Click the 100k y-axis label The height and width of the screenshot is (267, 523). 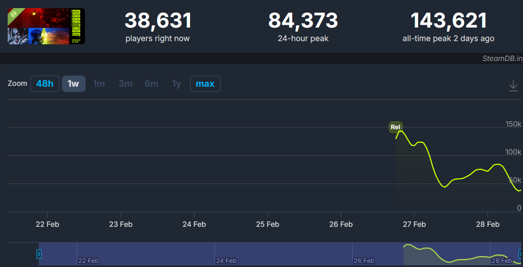point(514,152)
